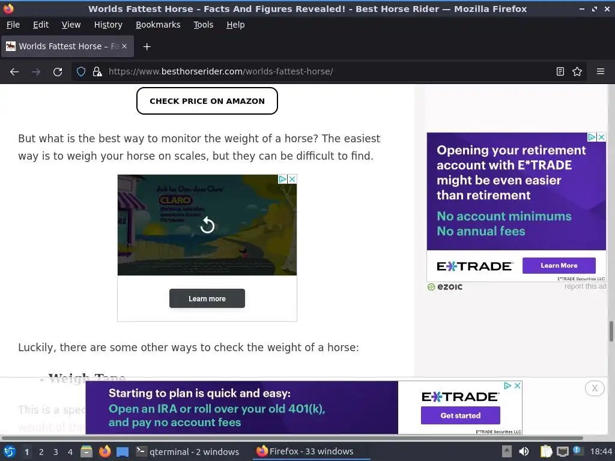Click Learn more under Claro ad
615x461 pixels.
pyautogui.click(x=207, y=299)
